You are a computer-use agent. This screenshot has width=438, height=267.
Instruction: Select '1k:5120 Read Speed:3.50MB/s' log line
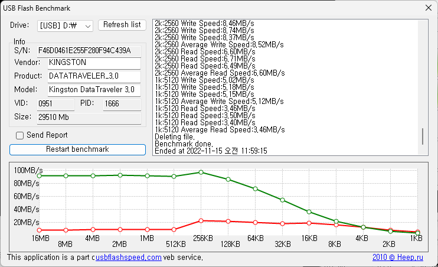click(205, 116)
